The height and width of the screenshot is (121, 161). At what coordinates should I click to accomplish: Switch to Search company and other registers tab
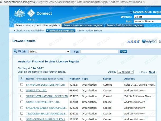[37, 25]
